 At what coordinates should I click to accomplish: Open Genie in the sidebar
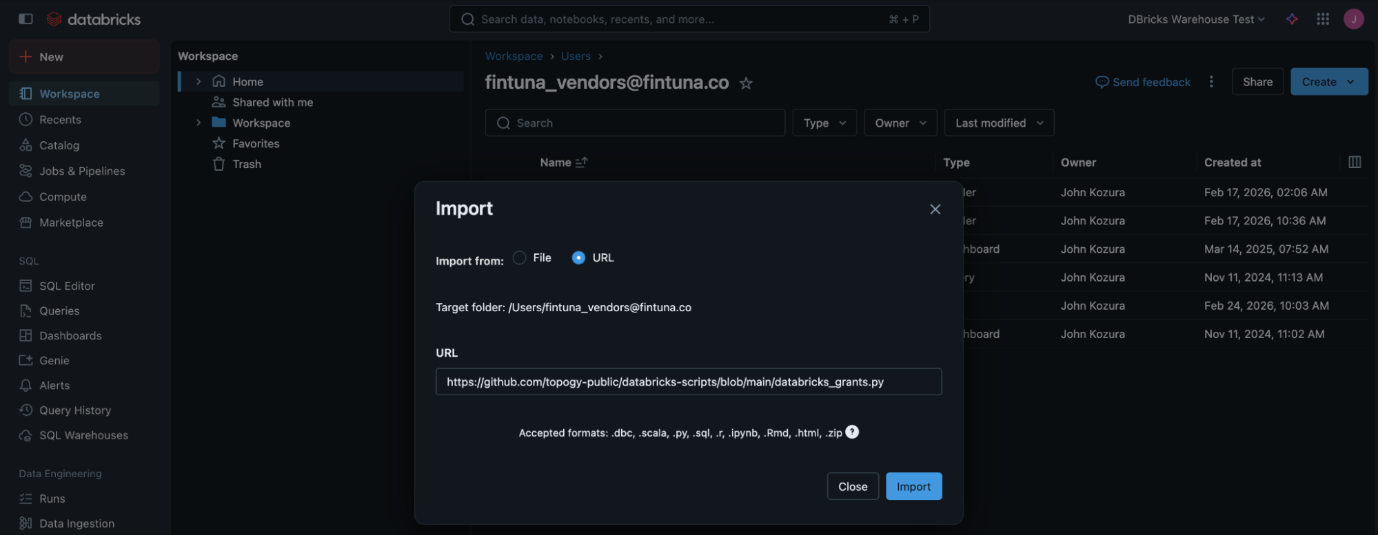click(x=84, y=360)
